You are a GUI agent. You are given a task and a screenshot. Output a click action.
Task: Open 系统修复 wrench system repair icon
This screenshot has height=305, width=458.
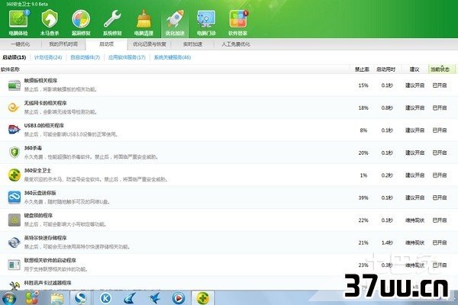pos(112,22)
